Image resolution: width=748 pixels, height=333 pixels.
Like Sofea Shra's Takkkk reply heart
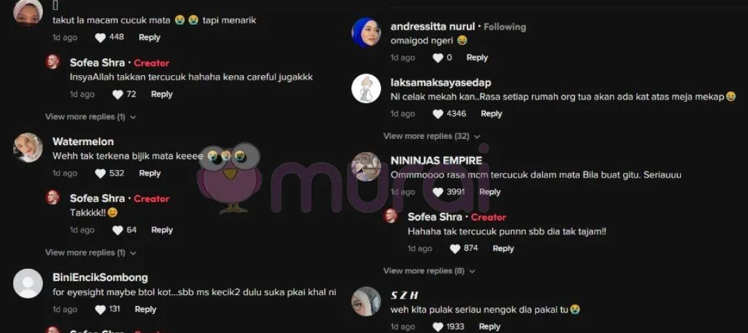(x=117, y=230)
